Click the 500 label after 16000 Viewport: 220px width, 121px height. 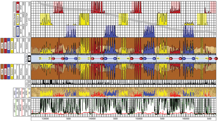[209, 119]
